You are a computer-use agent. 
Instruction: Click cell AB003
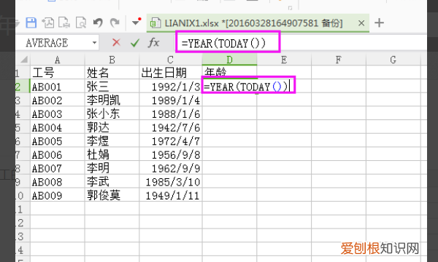tap(57, 114)
